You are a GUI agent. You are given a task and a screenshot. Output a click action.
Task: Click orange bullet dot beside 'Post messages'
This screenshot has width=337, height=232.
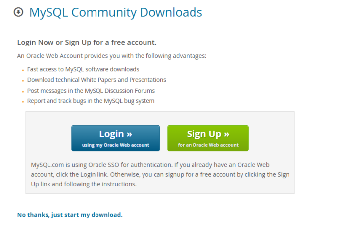(x=23, y=92)
